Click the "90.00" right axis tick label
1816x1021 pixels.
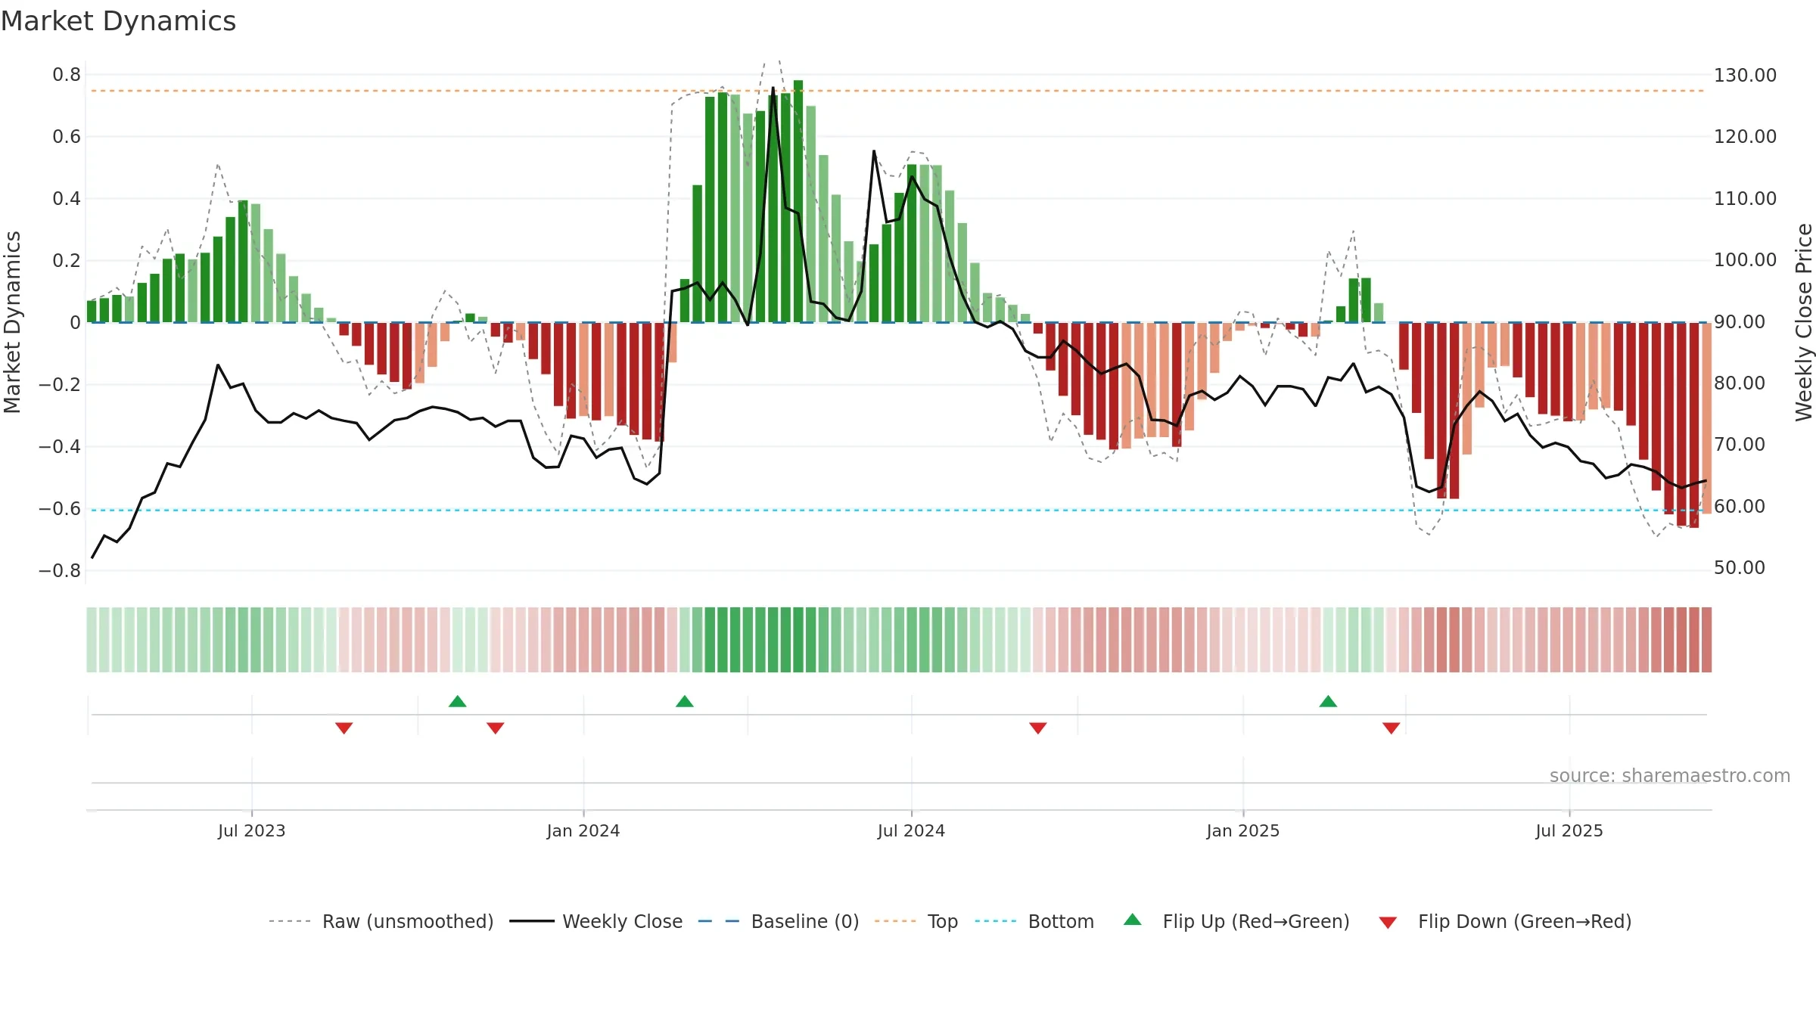(x=1740, y=322)
